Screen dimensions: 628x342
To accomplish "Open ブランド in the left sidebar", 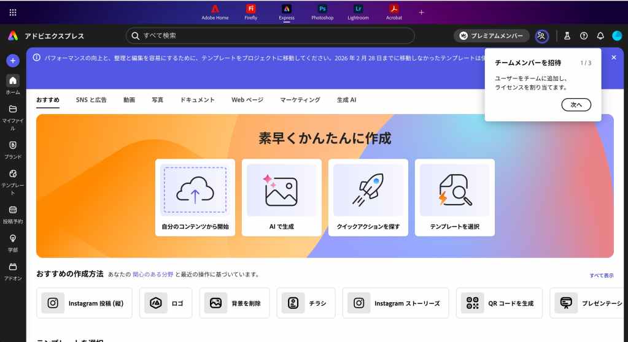I will click(12, 149).
